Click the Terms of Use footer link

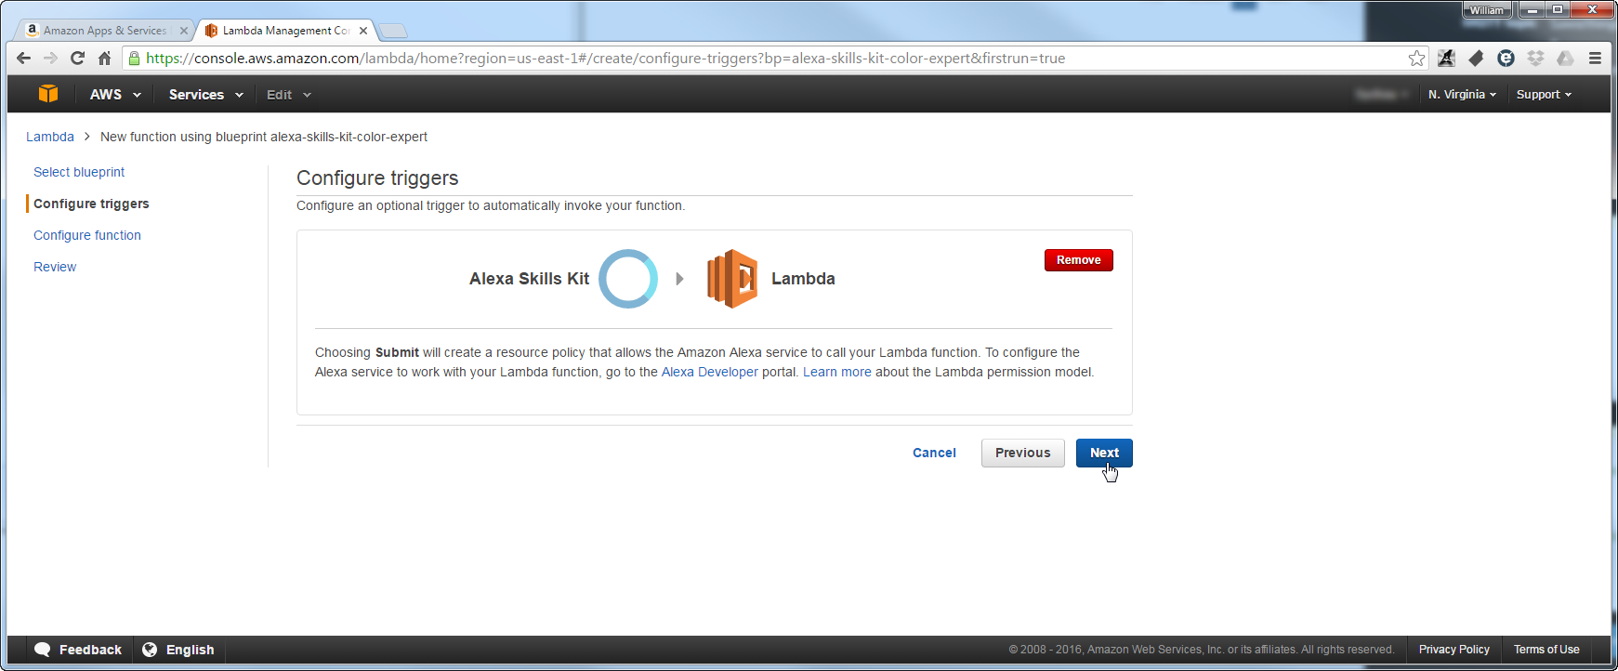click(1546, 650)
